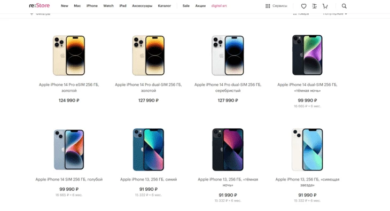Screen dimensions: 390x211
Task: Open Apple iPhone 14 Pro eSIM золотой link
Action: [69, 88]
